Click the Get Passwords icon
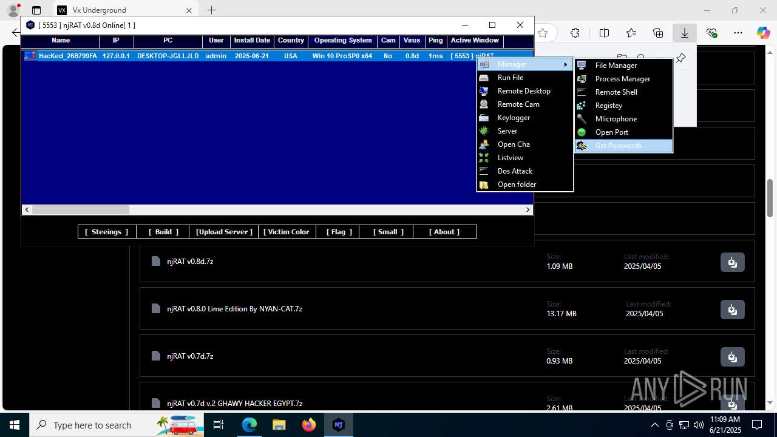Image resolution: width=777 pixels, height=437 pixels. point(582,146)
